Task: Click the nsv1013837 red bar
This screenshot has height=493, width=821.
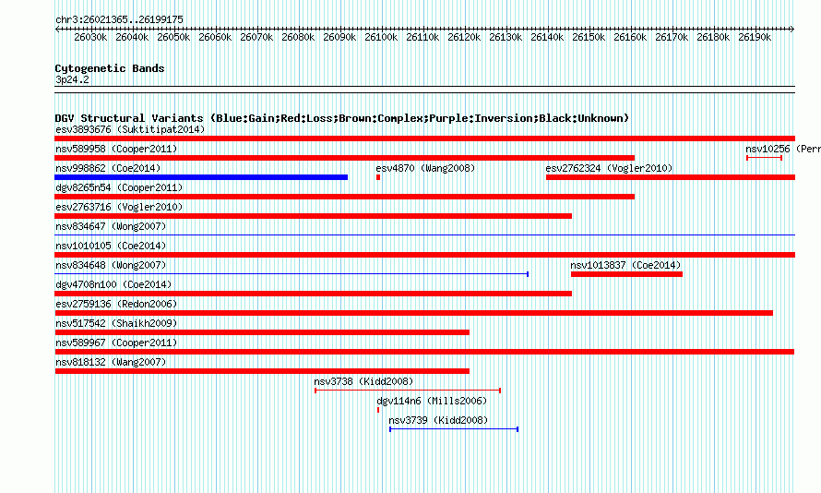Action: coord(626,274)
